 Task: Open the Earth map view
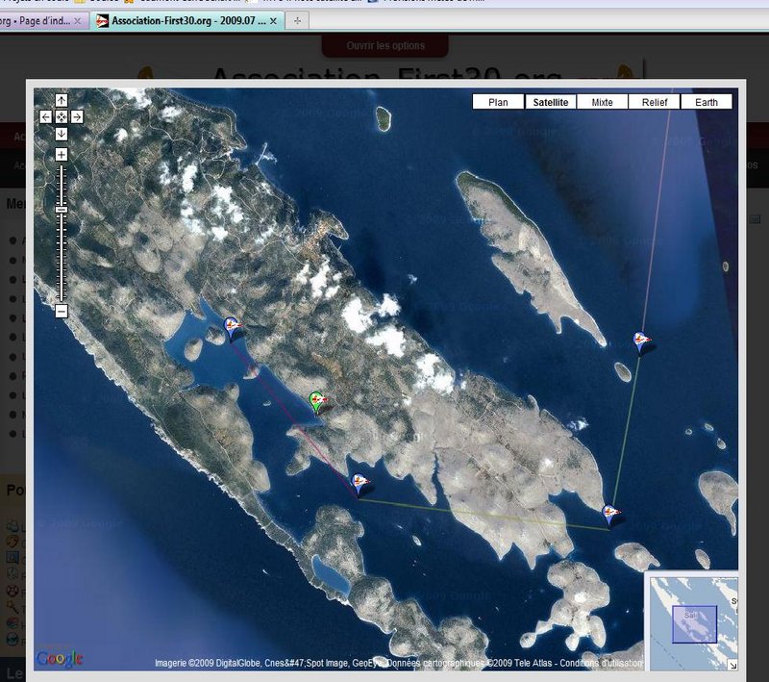click(x=706, y=102)
